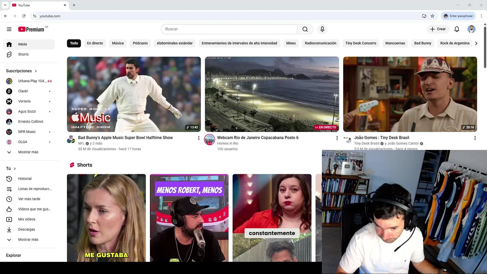The height and width of the screenshot is (274, 487).
Task: Select the Todo filter chip
Action: 74,43
